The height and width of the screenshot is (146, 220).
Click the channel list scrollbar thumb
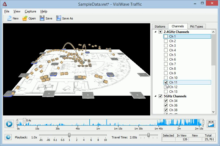[x=213, y=50]
